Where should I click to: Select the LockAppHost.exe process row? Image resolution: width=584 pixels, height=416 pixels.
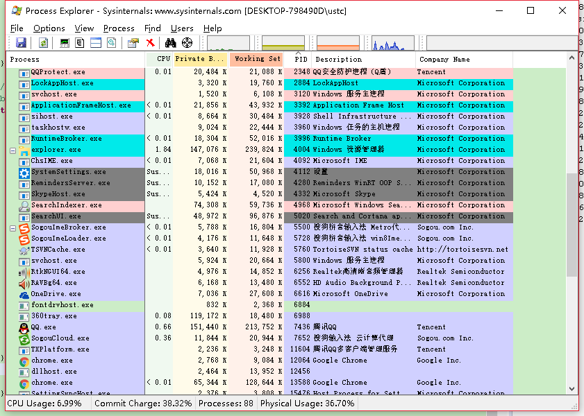tap(260, 83)
